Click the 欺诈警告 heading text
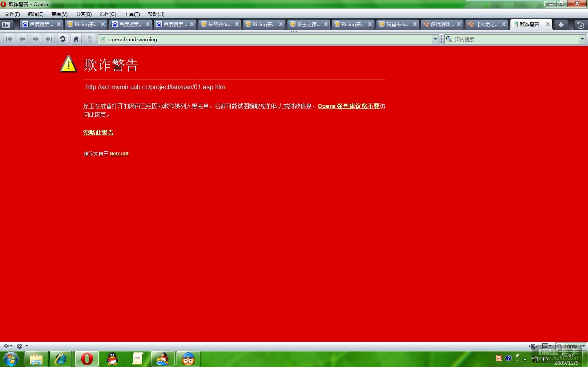588x367 pixels. coord(111,65)
